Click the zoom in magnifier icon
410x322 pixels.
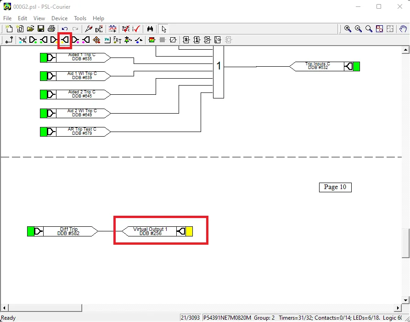tap(348, 29)
